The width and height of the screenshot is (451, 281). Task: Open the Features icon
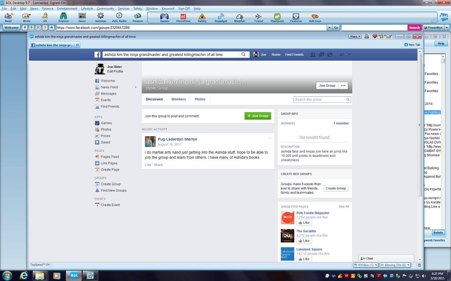pos(296,18)
